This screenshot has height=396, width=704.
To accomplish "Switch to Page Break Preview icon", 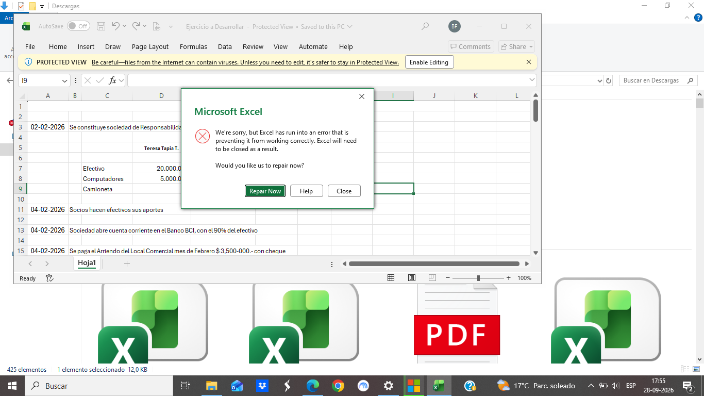I will (432, 278).
